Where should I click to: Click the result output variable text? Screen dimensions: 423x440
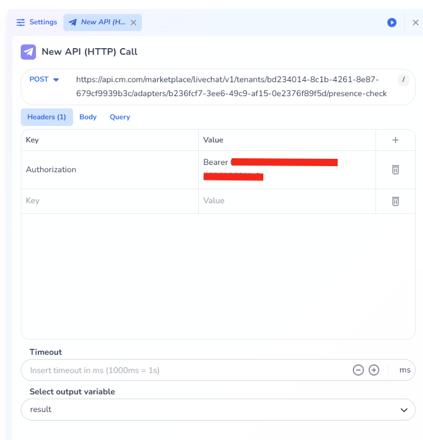pos(41,410)
